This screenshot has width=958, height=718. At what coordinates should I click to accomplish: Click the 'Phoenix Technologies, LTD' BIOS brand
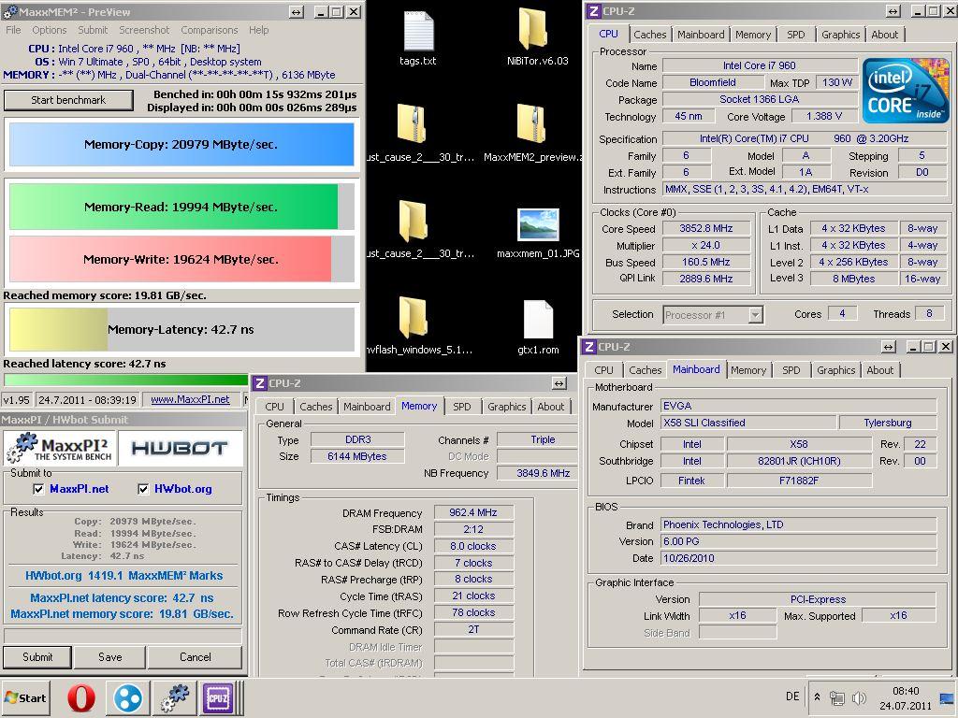click(799, 524)
